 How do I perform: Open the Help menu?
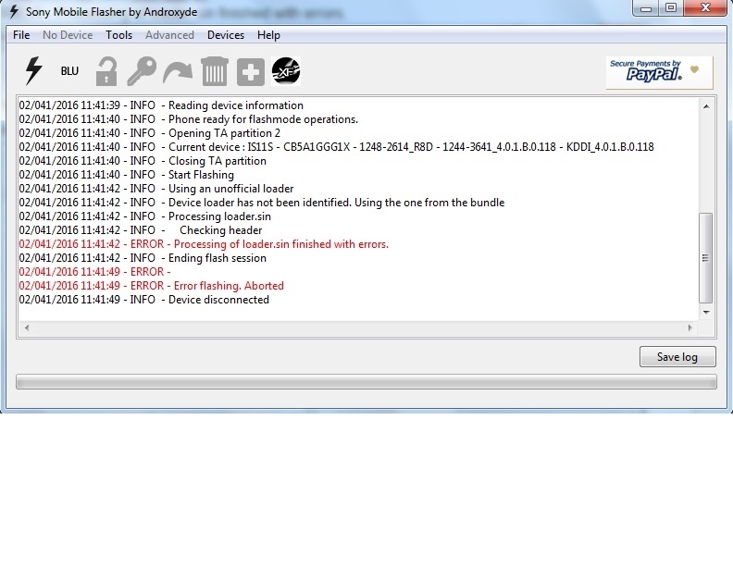pos(268,35)
